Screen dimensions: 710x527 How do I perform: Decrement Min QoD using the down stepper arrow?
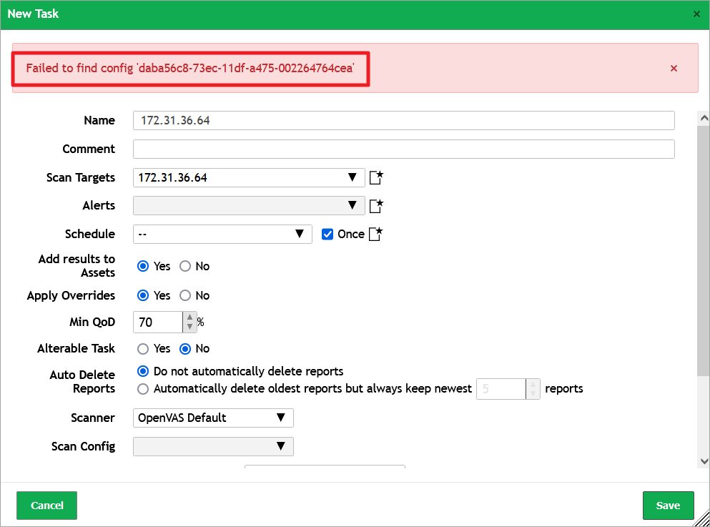pos(189,327)
